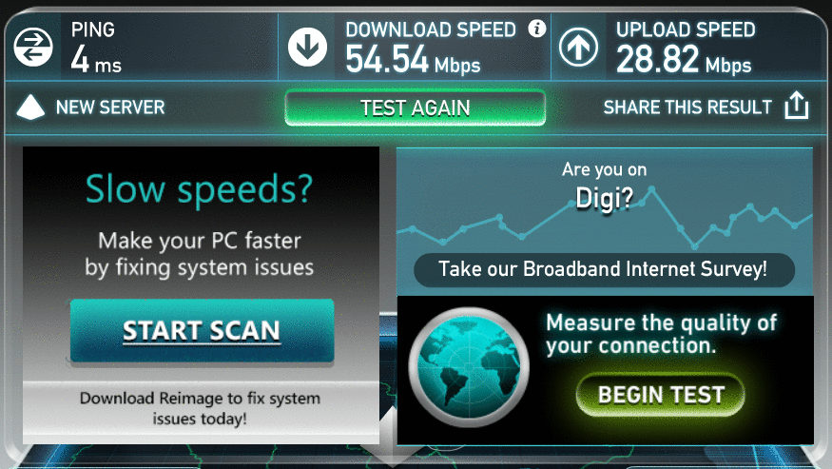This screenshot has width=832, height=469.
Task: Open Share This Result
Action: 687,107
